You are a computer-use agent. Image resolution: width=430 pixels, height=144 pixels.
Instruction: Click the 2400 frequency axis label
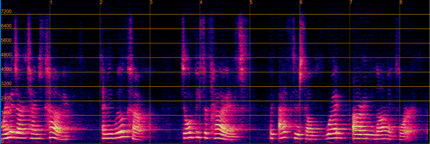point(7,98)
